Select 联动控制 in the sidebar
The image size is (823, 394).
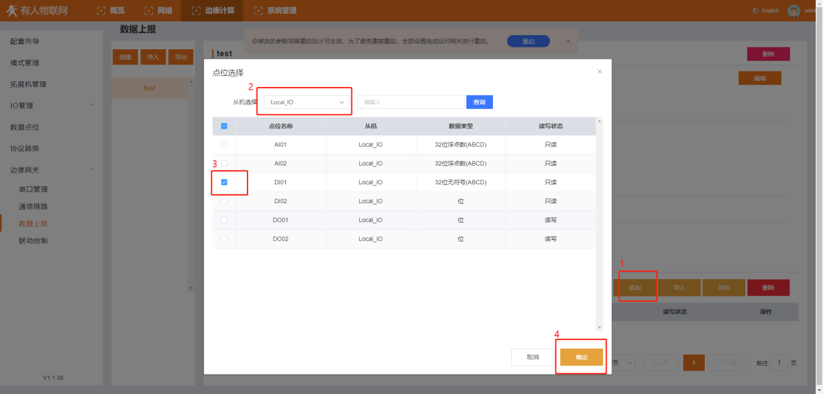pos(33,241)
